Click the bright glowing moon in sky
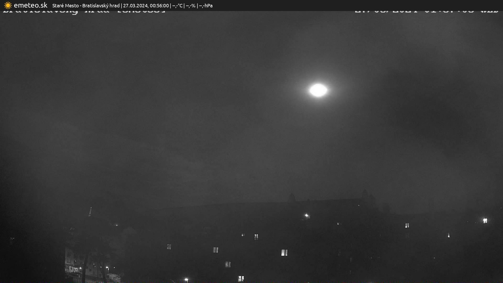Viewport: 503px width, 283px height. click(318, 90)
